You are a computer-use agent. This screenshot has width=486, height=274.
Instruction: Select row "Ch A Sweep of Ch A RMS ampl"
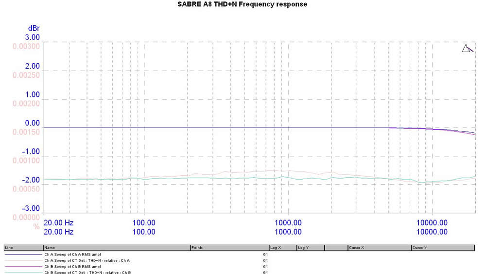click(239, 255)
